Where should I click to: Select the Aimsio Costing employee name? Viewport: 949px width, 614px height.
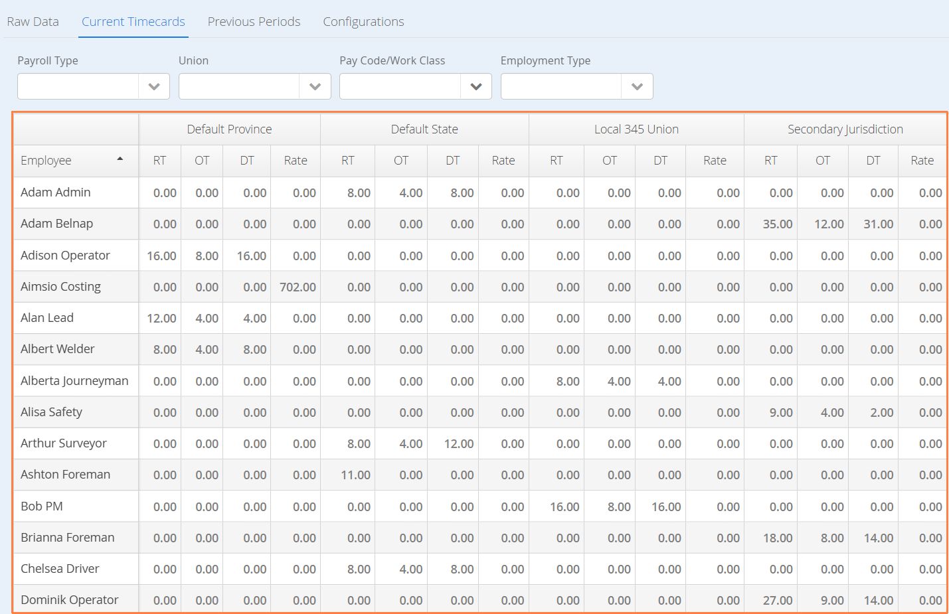click(x=60, y=287)
